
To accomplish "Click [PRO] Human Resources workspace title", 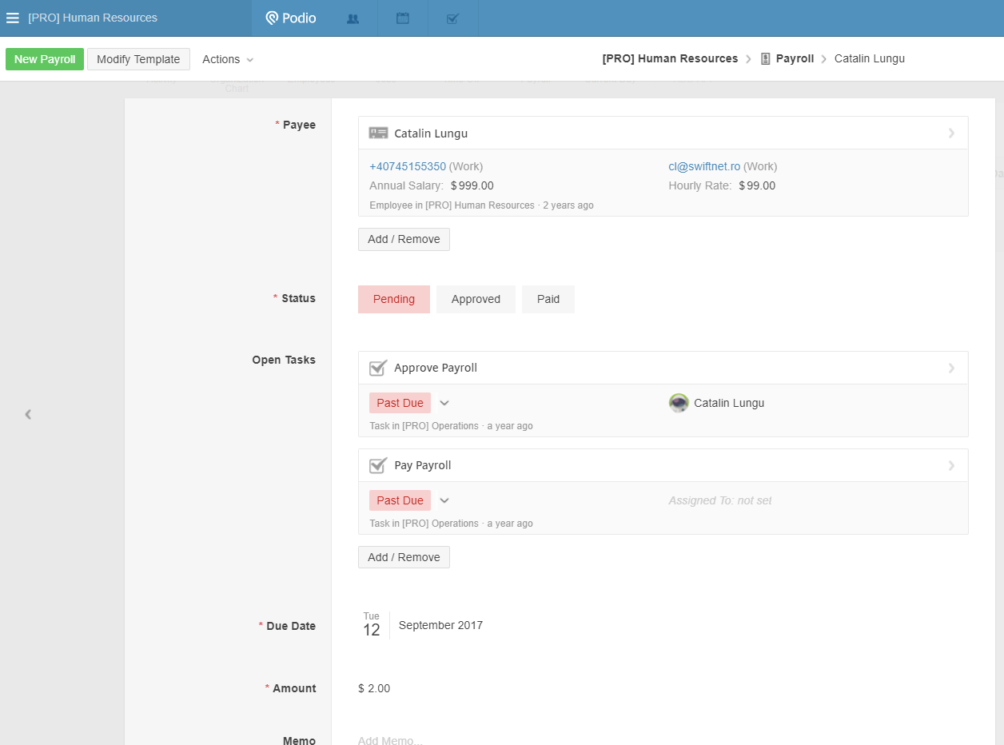I will pyautogui.click(x=93, y=18).
